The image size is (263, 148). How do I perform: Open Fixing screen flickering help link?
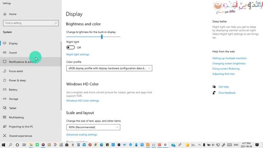click(x=226, y=69)
